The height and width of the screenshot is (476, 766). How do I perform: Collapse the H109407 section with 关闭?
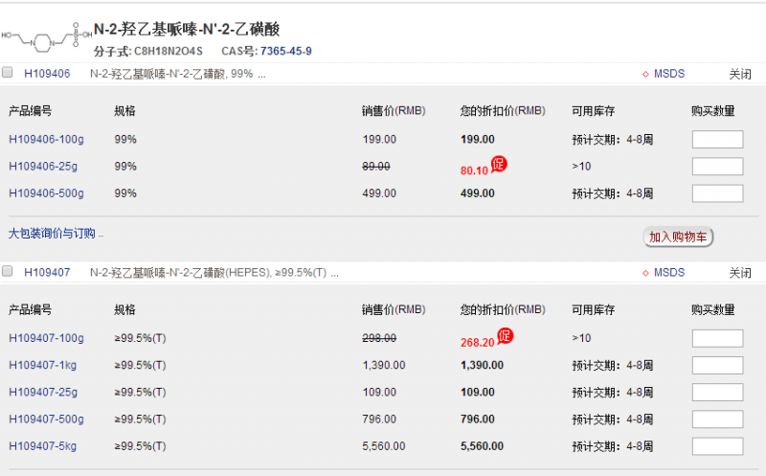pos(739,273)
